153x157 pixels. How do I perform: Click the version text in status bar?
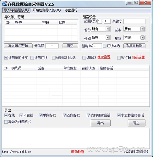(x=136, y=152)
